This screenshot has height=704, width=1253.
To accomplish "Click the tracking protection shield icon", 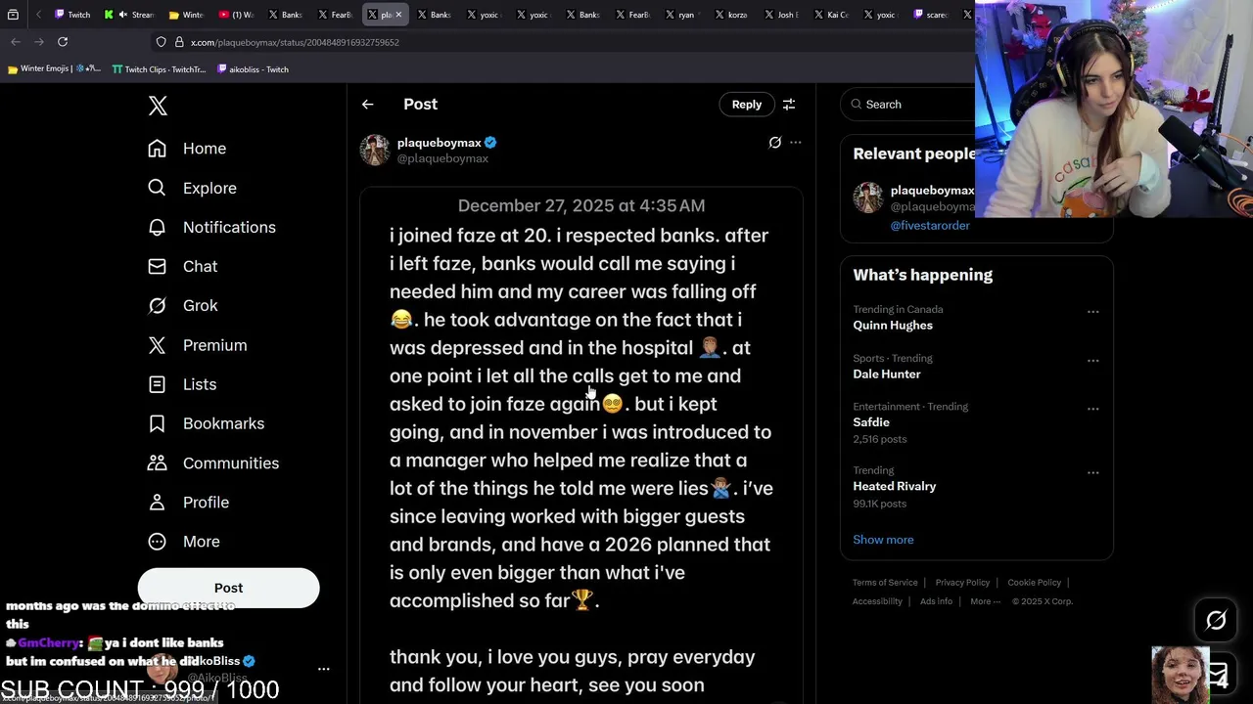I will coord(162,42).
